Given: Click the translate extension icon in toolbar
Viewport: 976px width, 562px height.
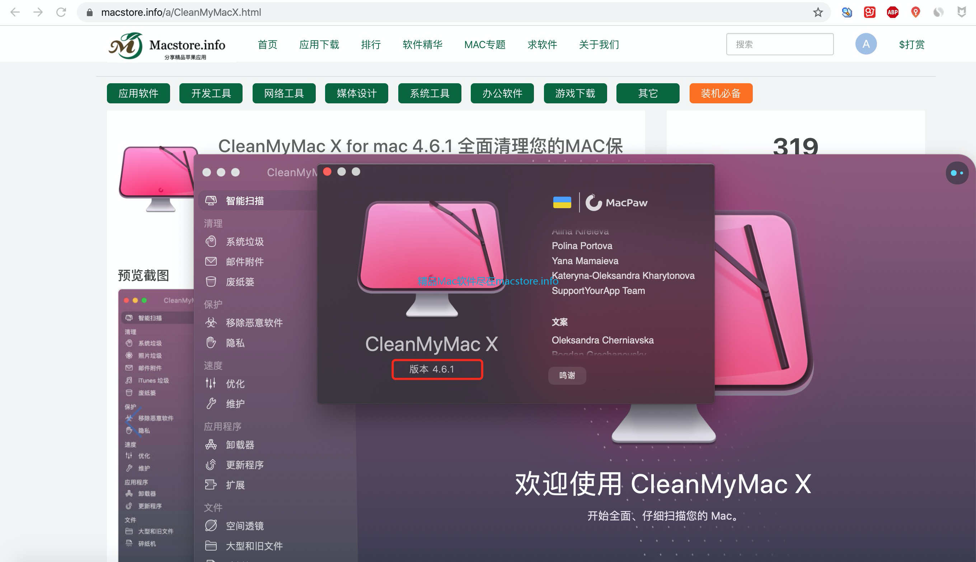Looking at the screenshot, I should [x=847, y=12].
